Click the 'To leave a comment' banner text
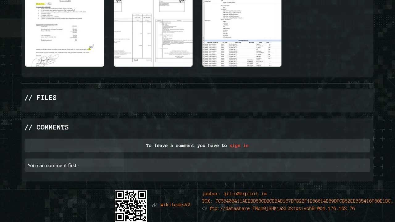395x222 pixels. (187, 146)
